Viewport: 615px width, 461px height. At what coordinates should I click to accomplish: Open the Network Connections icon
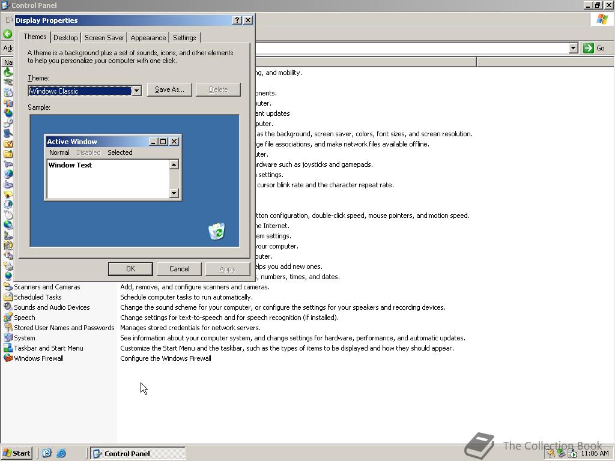click(x=8, y=226)
